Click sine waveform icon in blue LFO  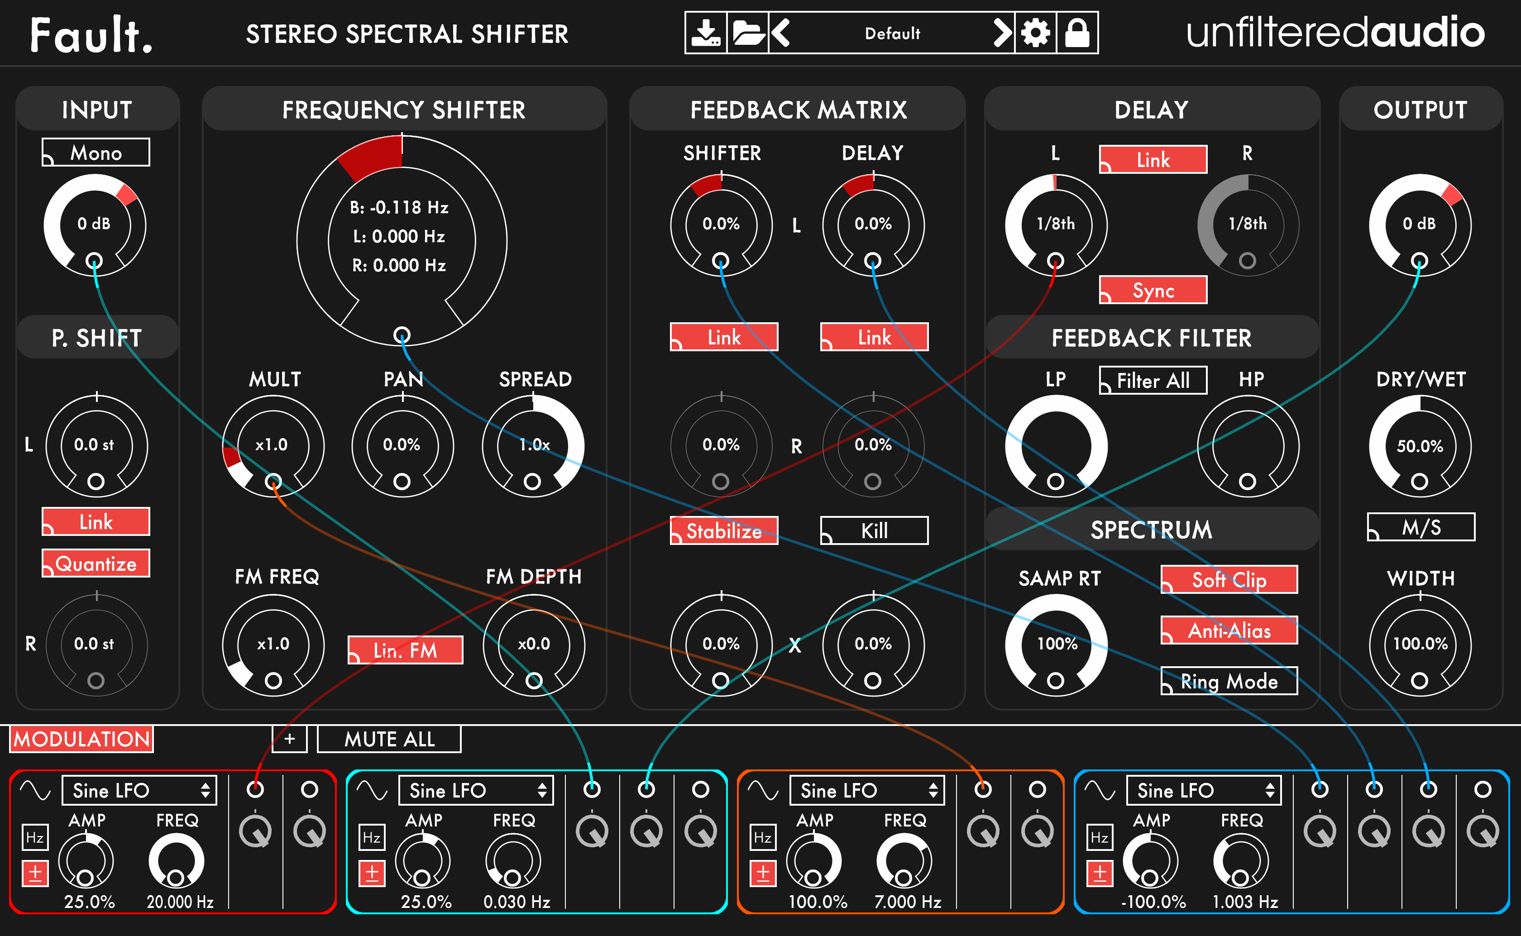(x=1100, y=791)
